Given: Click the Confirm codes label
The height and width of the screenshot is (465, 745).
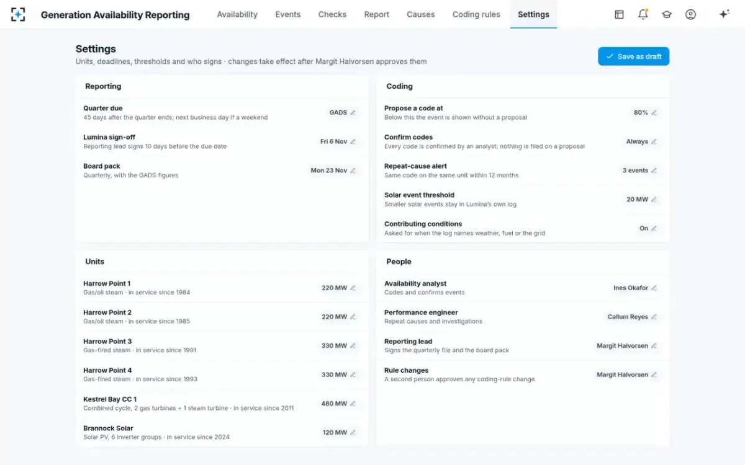Looking at the screenshot, I should pyautogui.click(x=409, y=137).
